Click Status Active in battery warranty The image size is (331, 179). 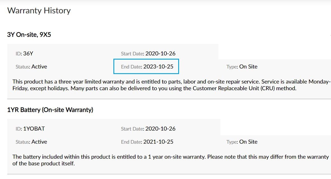click(x=39, y=142)
